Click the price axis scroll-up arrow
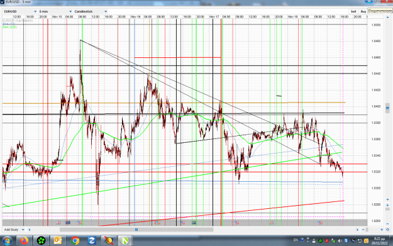 click(x=387, y=17)
